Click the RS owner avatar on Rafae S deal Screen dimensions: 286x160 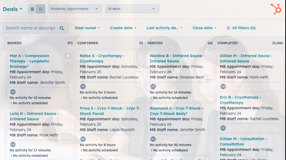pos(83,86)
